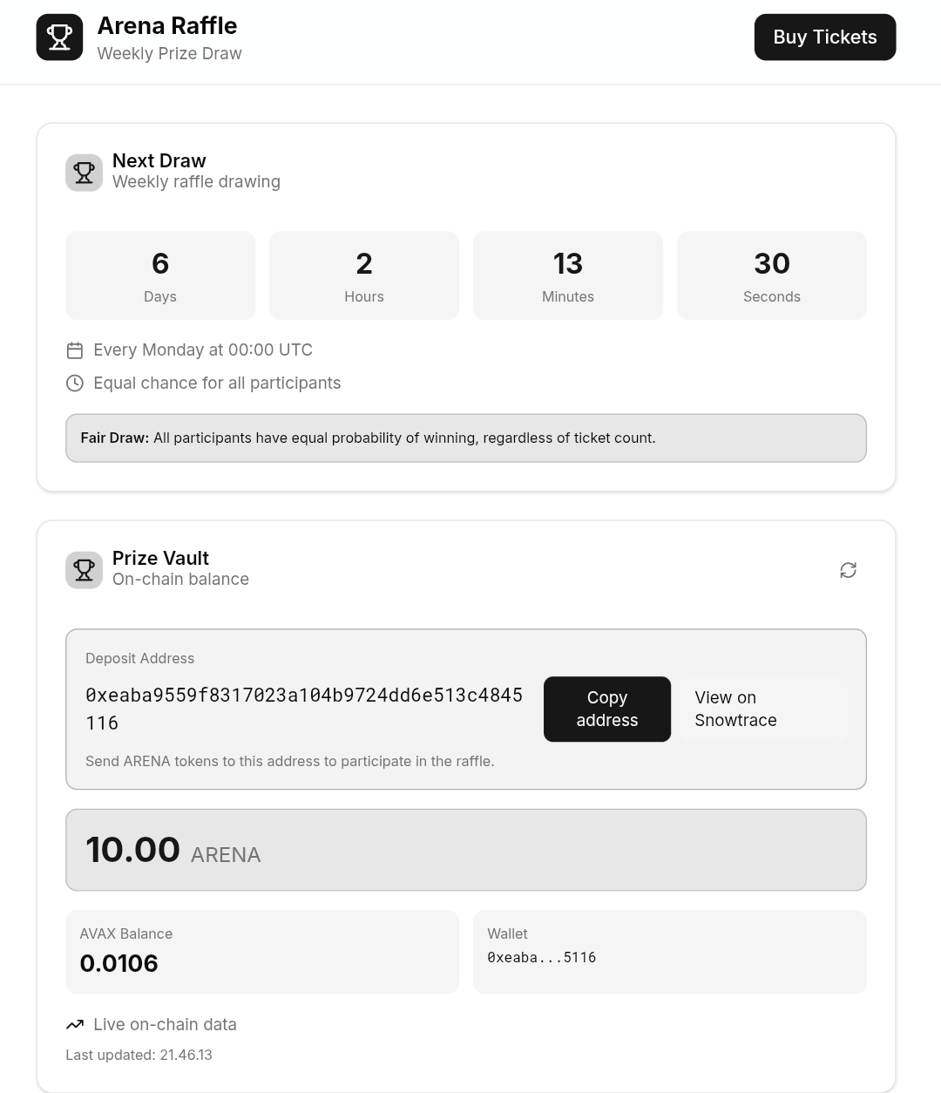The width and height of the screenshot is (941, 1093).
Task: Click the trending arrow Live data icon
Action: (75, 1025)
